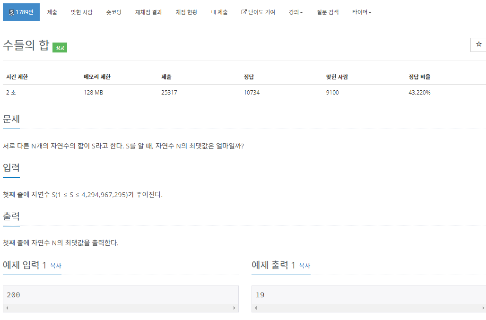Click the 입력 section heading
486x320 pixels.
(11, 168)
